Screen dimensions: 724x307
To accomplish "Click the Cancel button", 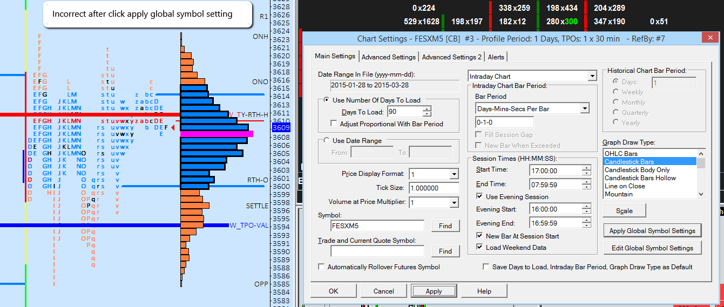I will pyautogui.click(x=383, y=291).
